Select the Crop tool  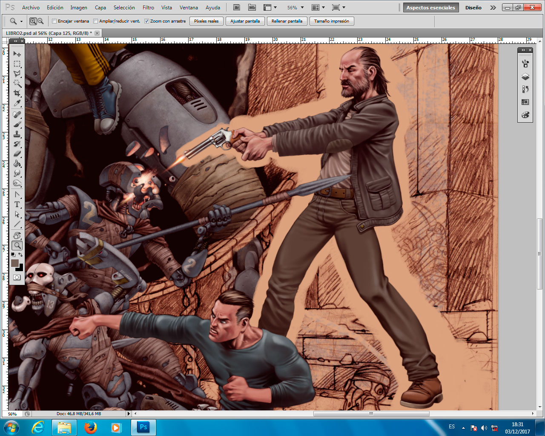(x=17, y=93)
